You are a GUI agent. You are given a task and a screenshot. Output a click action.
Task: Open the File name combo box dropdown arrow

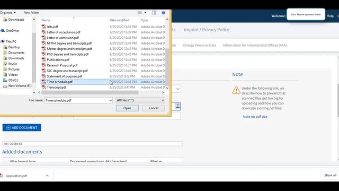click(x=111, y=100)
